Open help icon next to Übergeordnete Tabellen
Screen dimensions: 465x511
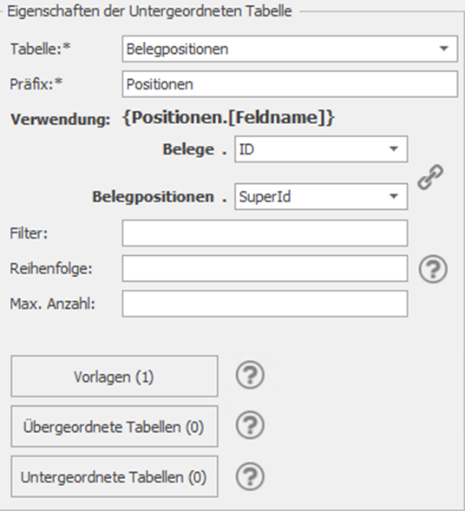tap(250, 425)
